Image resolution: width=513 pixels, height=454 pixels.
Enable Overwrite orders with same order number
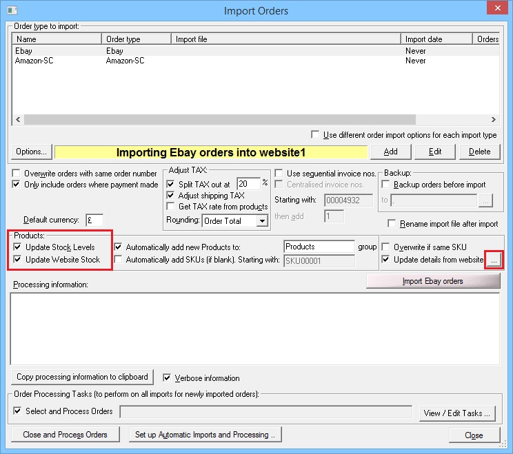(16, 173)
